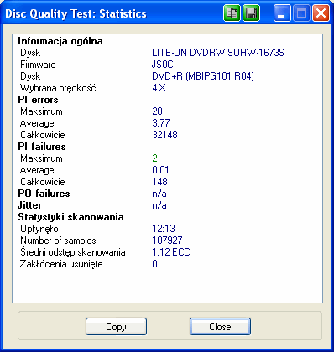Click selected speed value 4 X
The width and height of the screenshot is (334, 352).
(159, 88)
